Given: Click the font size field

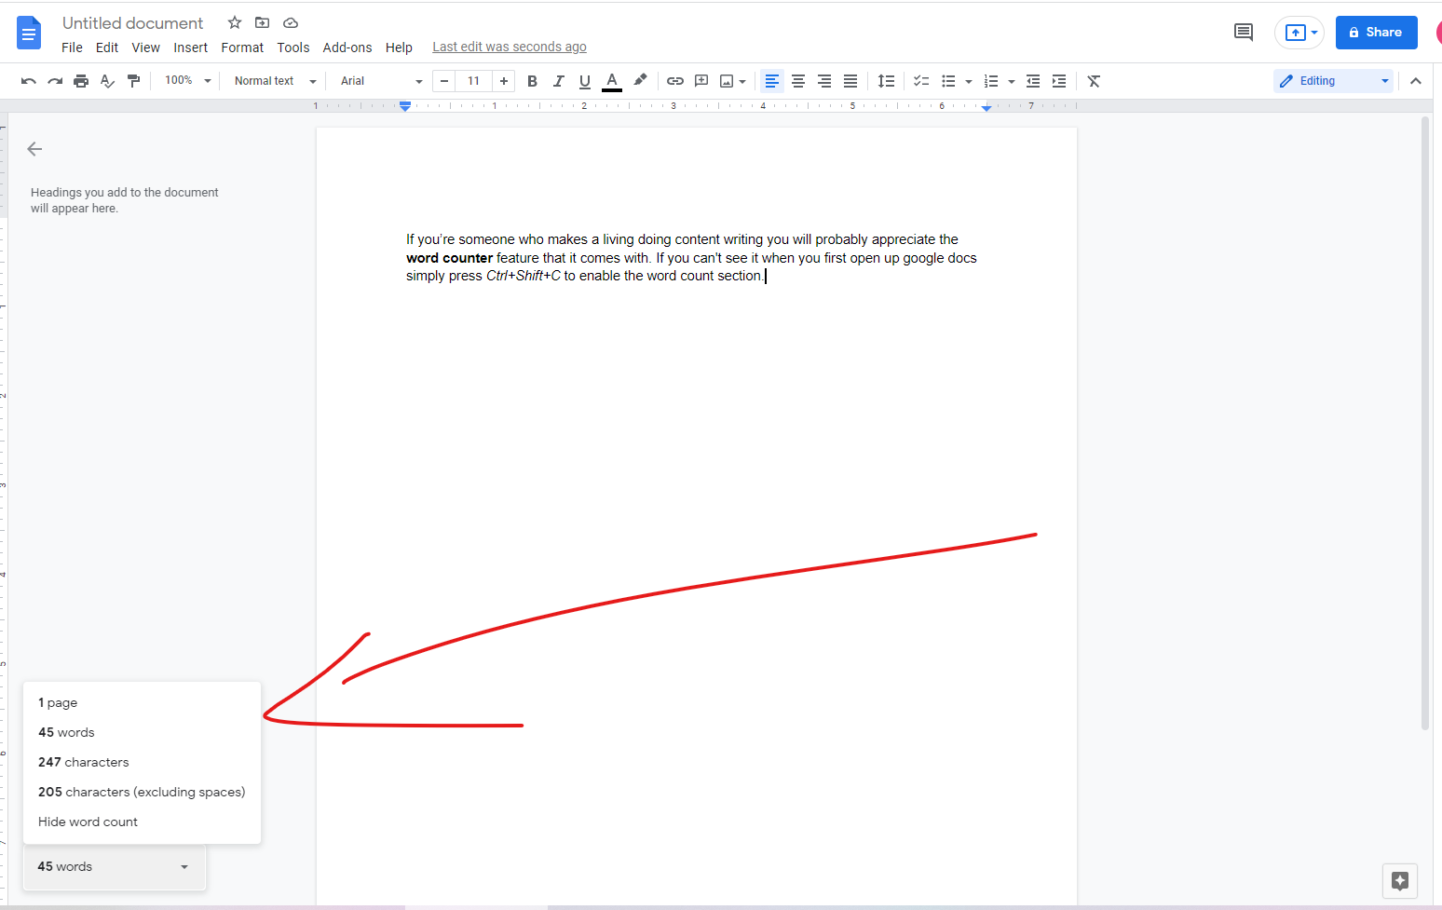Looking at the screenshot, I should pyautogui.click(x=474, y=81).
